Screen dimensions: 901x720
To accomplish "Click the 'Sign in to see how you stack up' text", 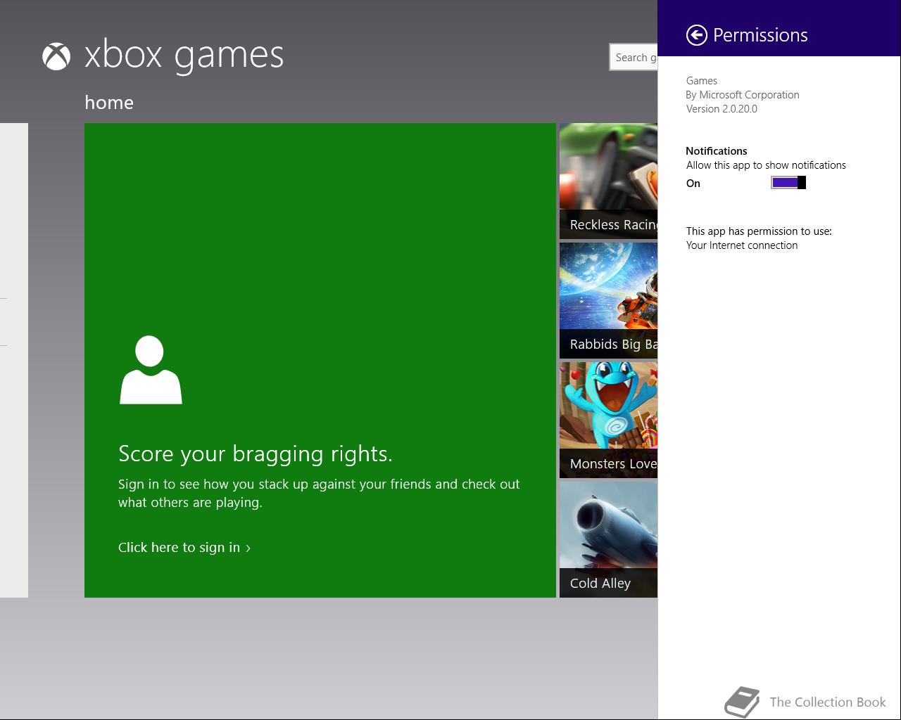I will click(319, 494).
